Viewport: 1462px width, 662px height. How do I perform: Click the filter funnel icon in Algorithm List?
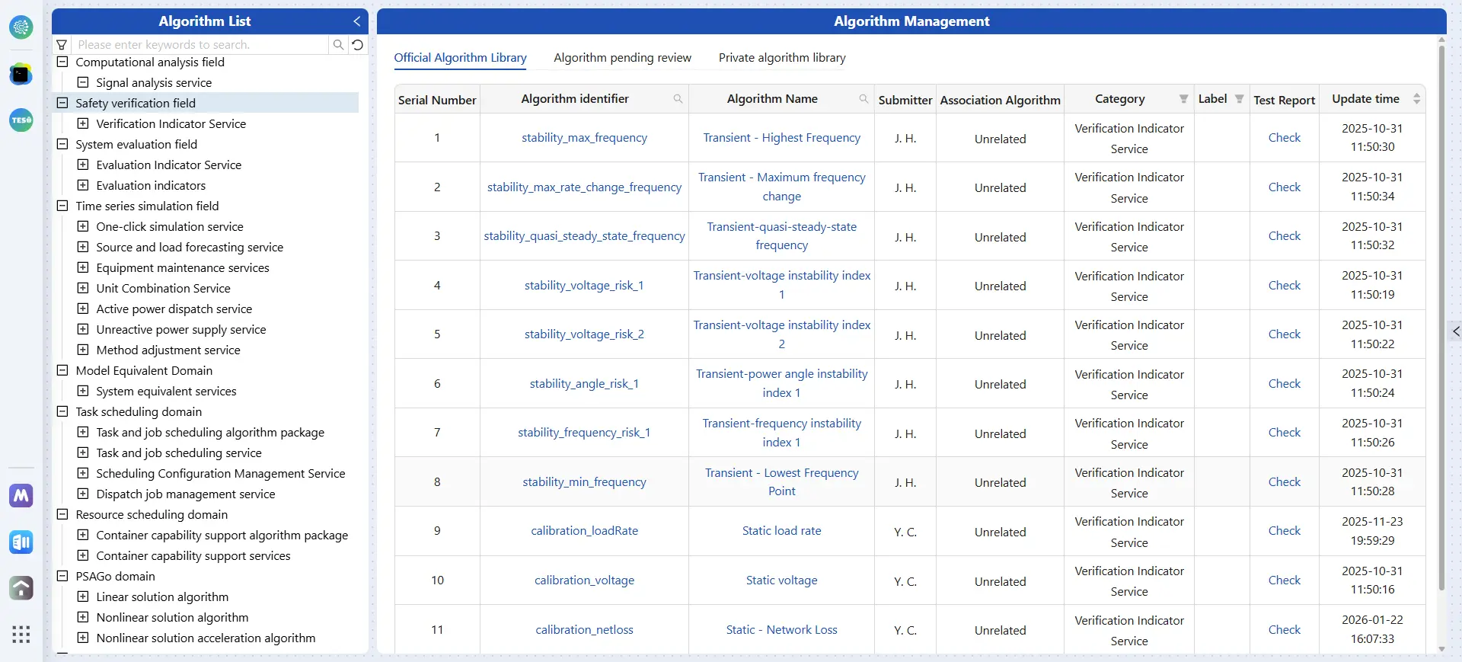click(62, 45)
